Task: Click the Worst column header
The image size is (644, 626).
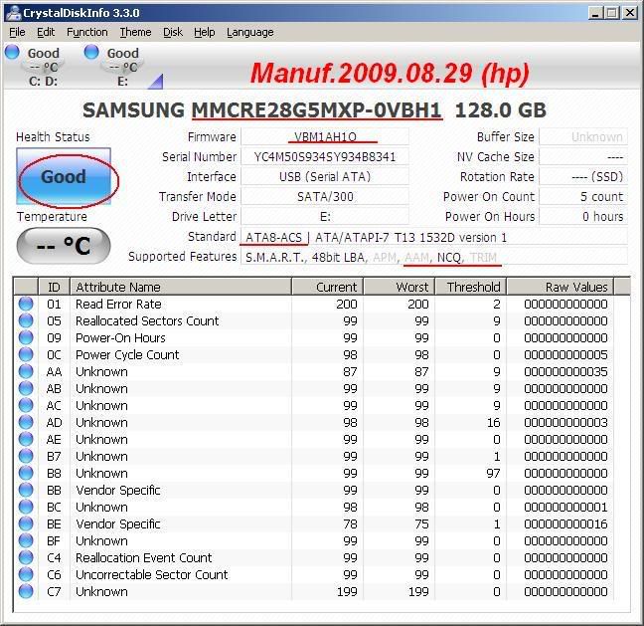Action: [x=399, y=287]
